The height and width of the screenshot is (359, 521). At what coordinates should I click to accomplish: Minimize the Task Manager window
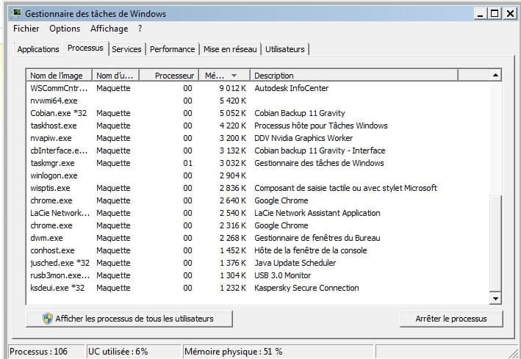click(x=480, y=14)
